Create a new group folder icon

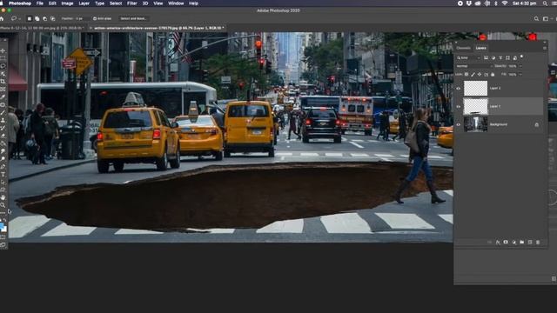522,242
